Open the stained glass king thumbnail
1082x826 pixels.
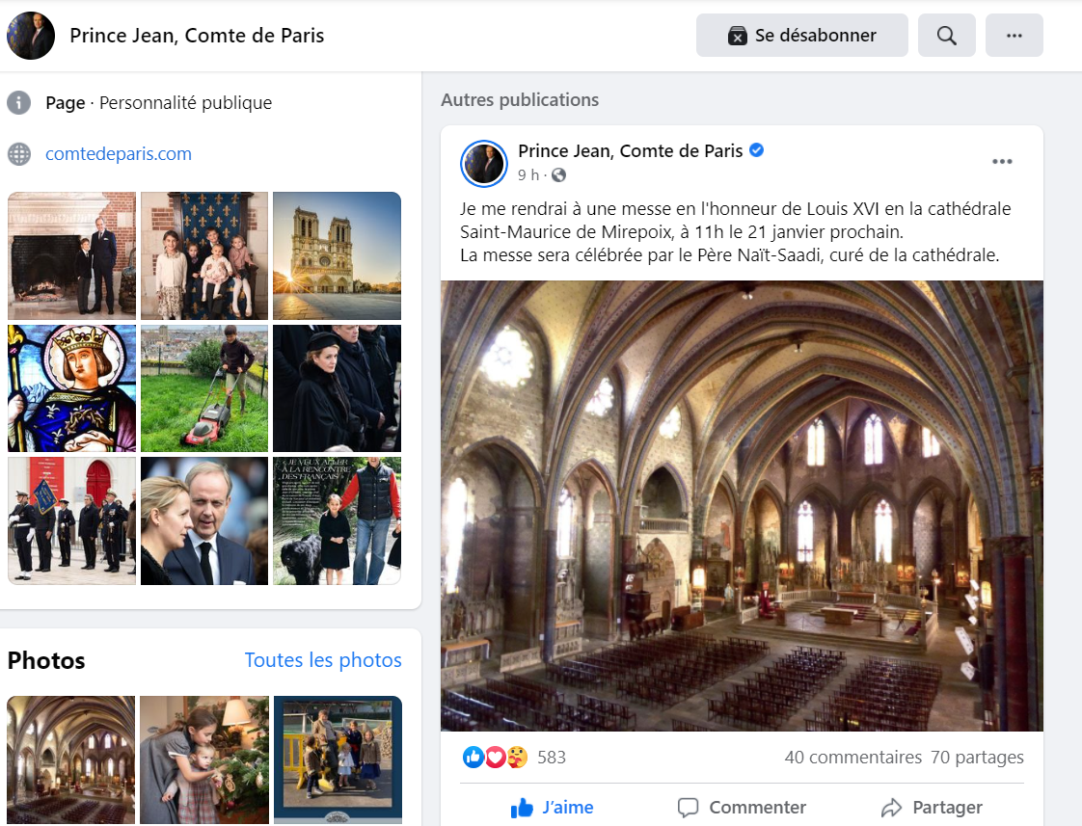71,388
